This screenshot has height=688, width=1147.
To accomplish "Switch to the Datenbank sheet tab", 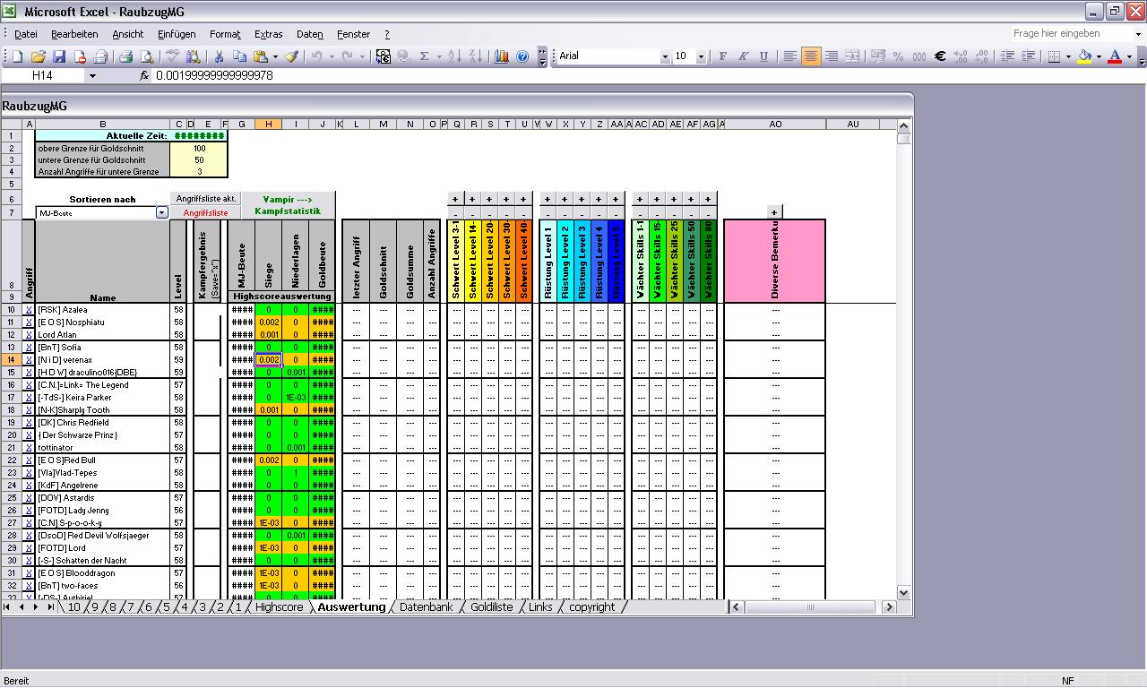I will point(426,606).
